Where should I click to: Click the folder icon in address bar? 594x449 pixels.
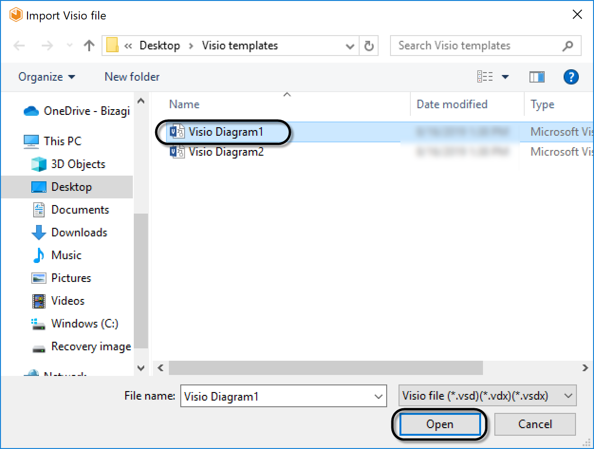coord(112,46)
